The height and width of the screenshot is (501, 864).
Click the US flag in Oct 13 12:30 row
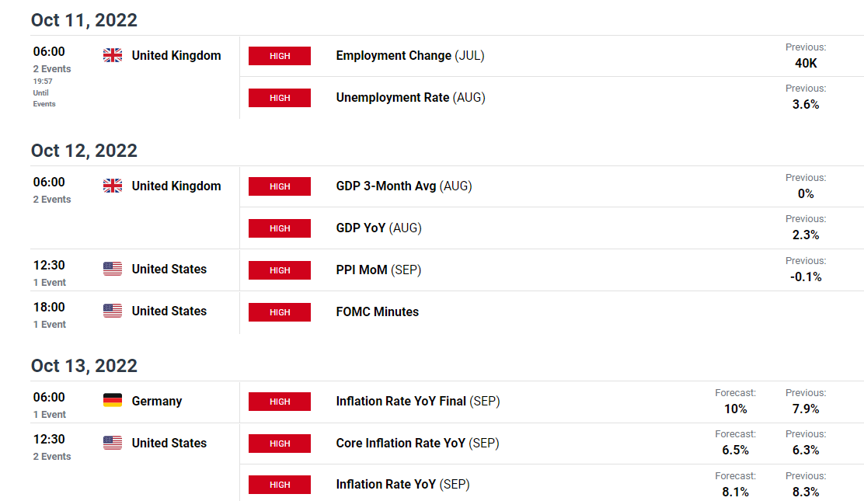[113, 443]
